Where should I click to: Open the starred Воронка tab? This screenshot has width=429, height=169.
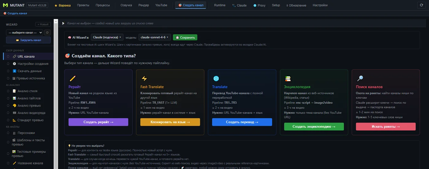(x=63, y=5)
